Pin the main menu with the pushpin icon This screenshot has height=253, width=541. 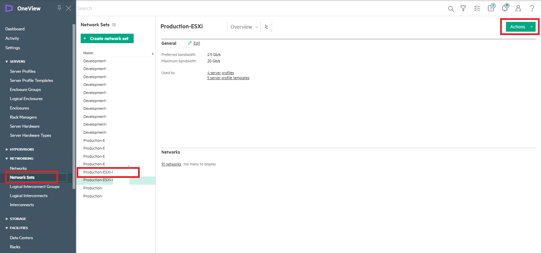coord(59,8)
